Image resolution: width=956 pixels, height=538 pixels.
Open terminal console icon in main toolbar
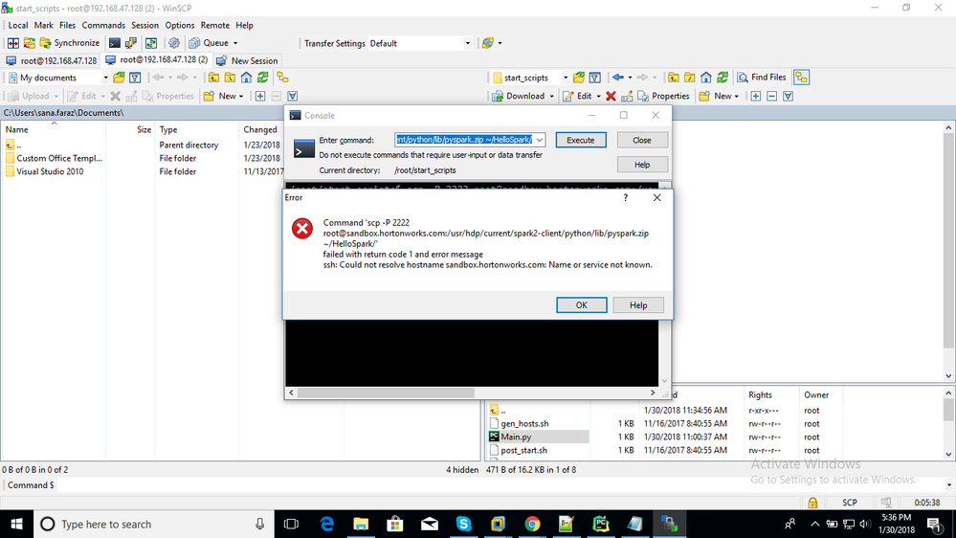click(x=115, y=43)
